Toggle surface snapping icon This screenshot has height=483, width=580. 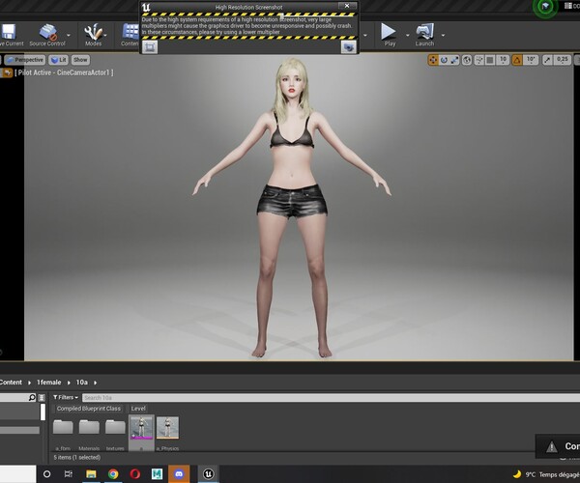pos(479,60)
